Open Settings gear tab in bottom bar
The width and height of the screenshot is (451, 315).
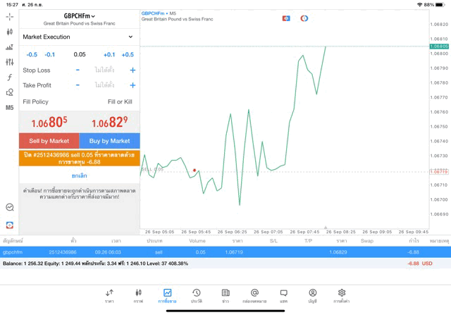(341, 295)
